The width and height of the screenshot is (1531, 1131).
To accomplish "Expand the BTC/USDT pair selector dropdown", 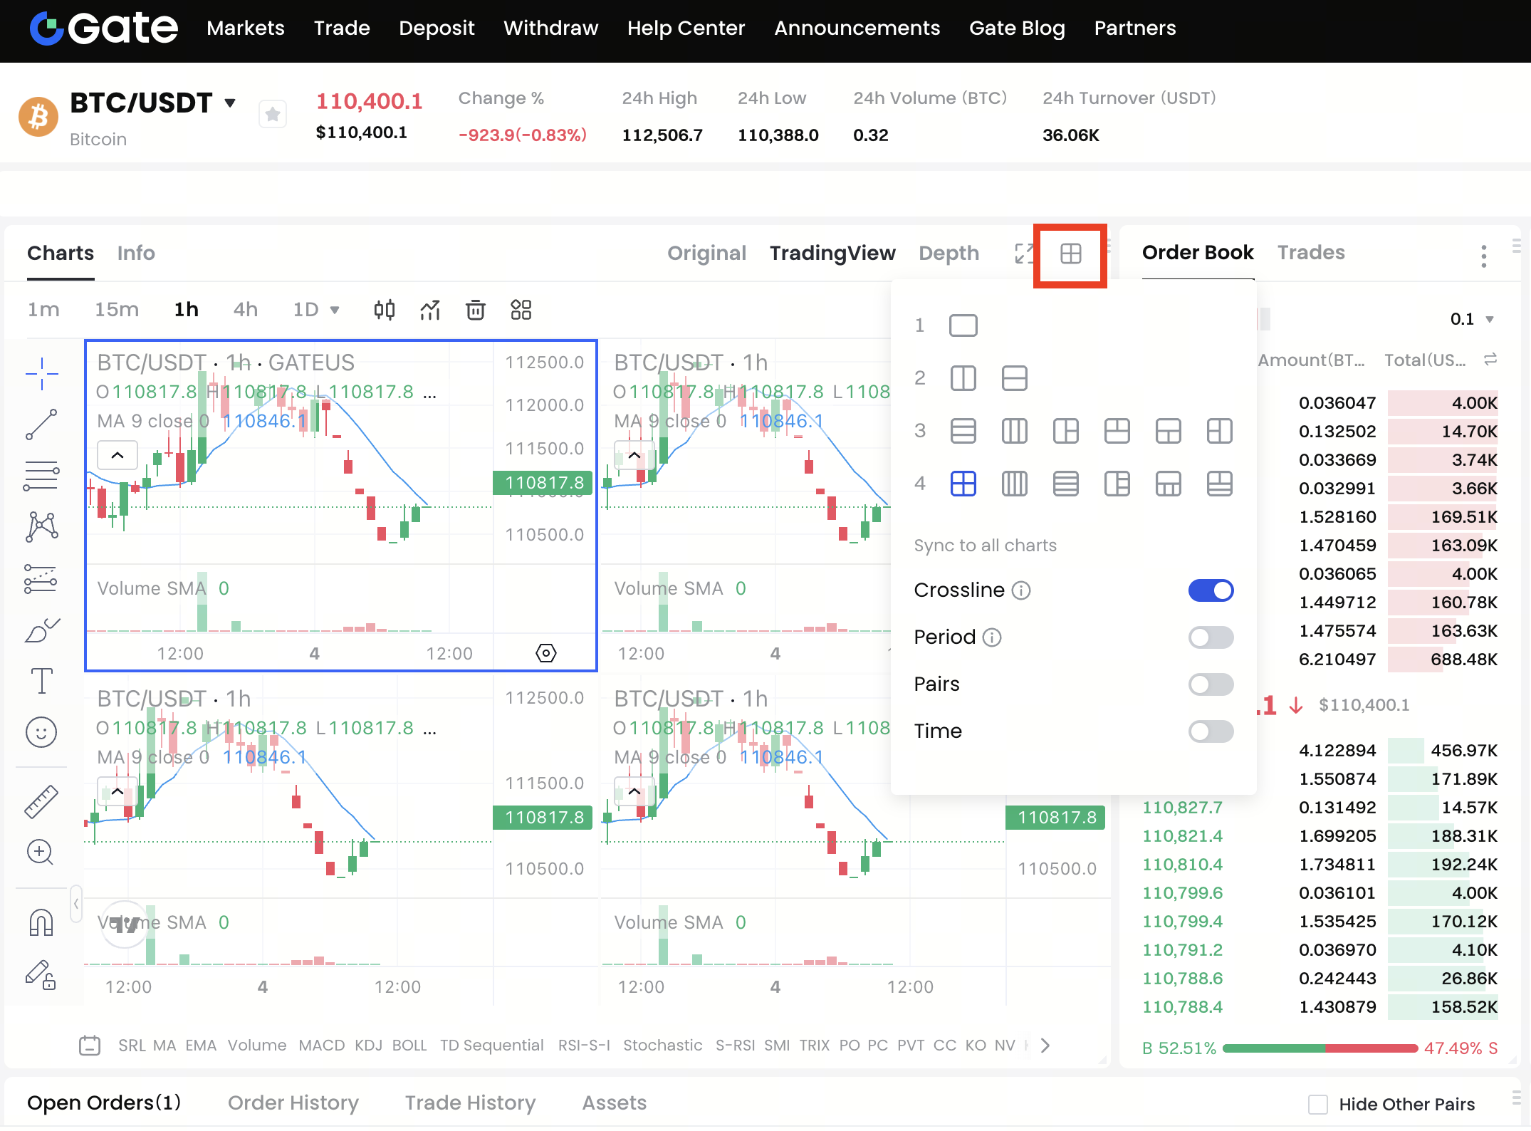I will tap(230, 103).
